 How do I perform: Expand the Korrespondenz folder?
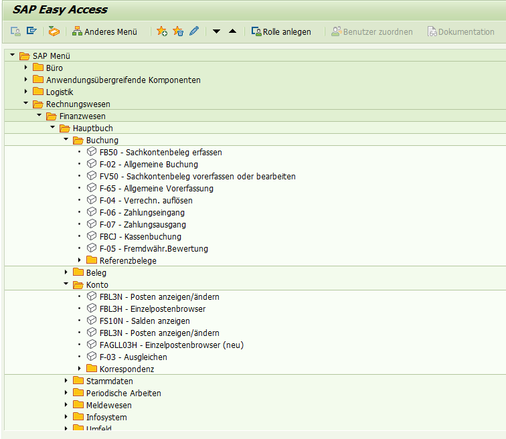tap(80, 368)
